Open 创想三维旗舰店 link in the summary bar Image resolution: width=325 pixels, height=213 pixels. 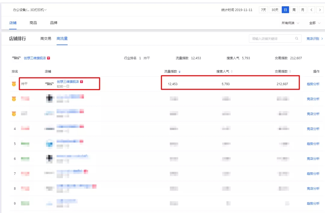pyautogui.click(x=35, y=58)
